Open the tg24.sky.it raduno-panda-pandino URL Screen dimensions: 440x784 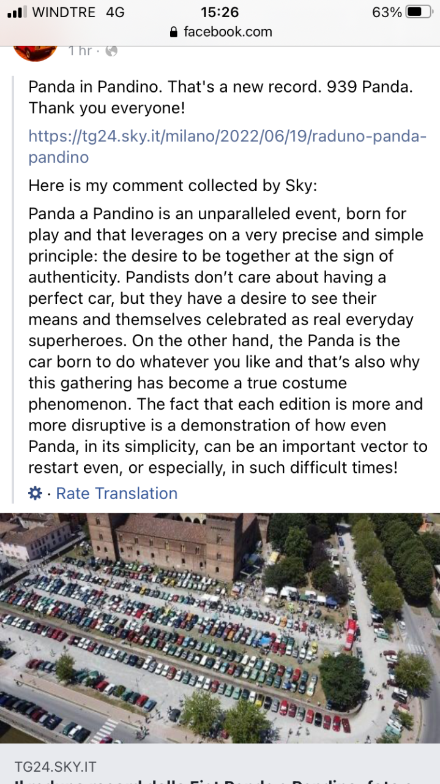pyautogui.click(x=228, y=146)
